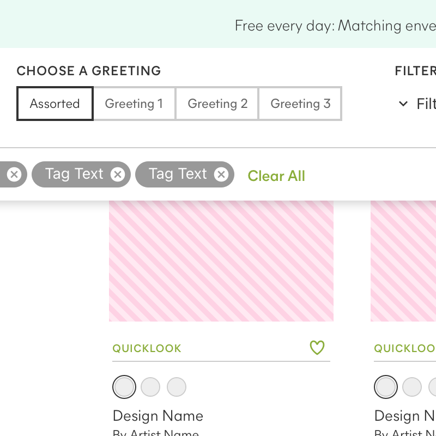Pick the second color swatch, first design

pos(150,387)
